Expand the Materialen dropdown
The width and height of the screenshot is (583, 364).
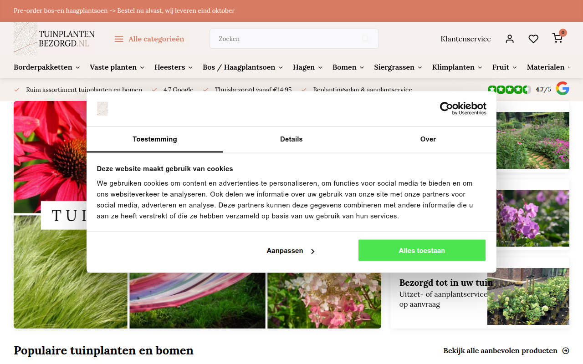[x=548, y=67]
